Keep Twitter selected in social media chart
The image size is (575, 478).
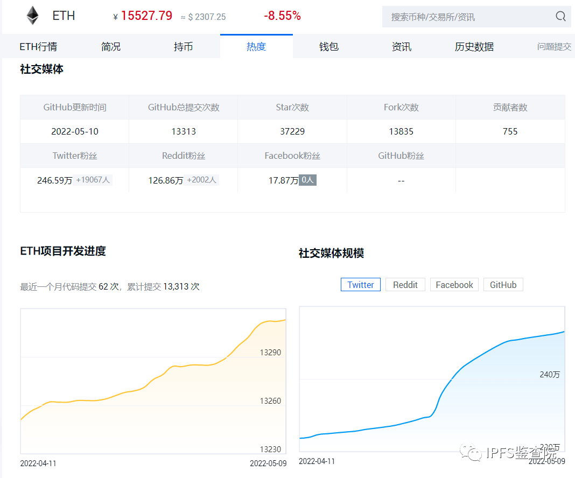point(360,284)
